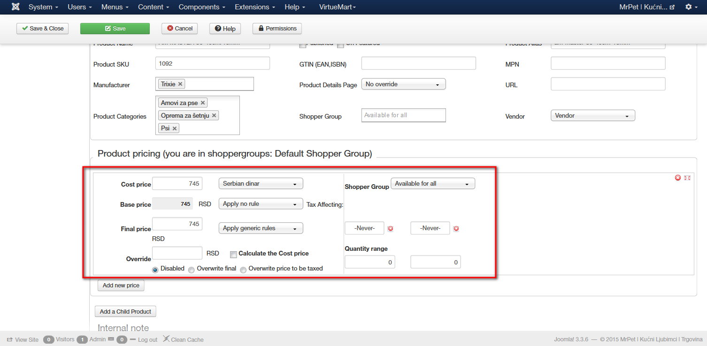707x346 pixels.
Task: Delete this price row with red icon
Action: 678,178
